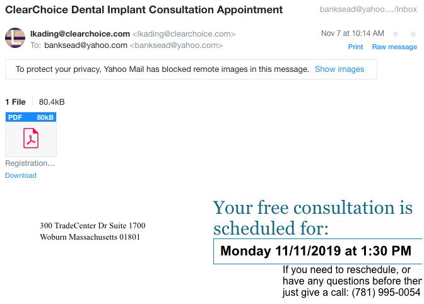Click Show images to unblock images
Image resolution: width=424 pixels, height=304 pixels.
click(x=339, y=69)
